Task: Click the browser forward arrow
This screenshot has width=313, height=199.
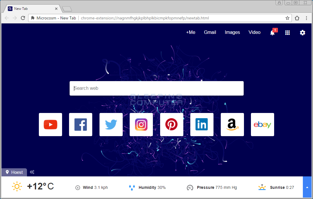Action: [x=15, y=18]
